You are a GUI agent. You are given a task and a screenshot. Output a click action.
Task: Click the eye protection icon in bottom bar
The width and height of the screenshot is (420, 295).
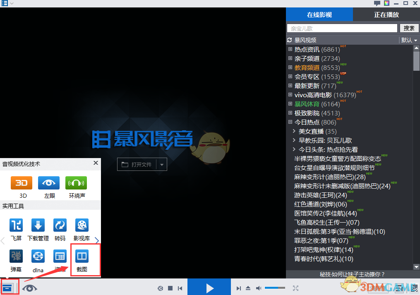point(29,288)
